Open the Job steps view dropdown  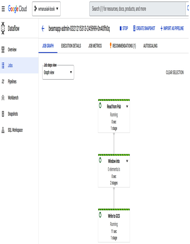click(58, 72)
